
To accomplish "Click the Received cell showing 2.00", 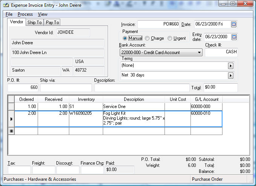I will tap(53, 119).
